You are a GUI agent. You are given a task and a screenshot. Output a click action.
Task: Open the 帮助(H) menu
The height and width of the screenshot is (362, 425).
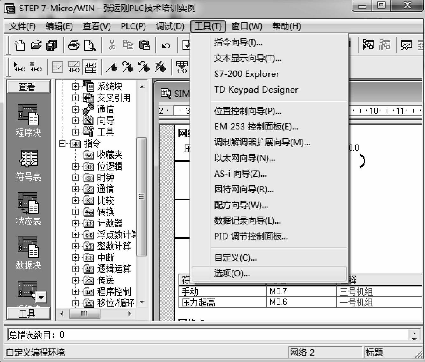click(287, 26)
